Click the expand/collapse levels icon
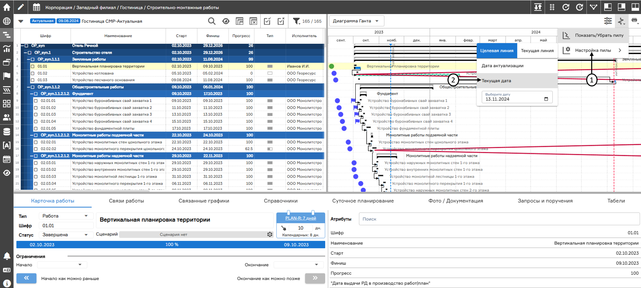This screenshot has height=288, width=641. tap(538, 7)
